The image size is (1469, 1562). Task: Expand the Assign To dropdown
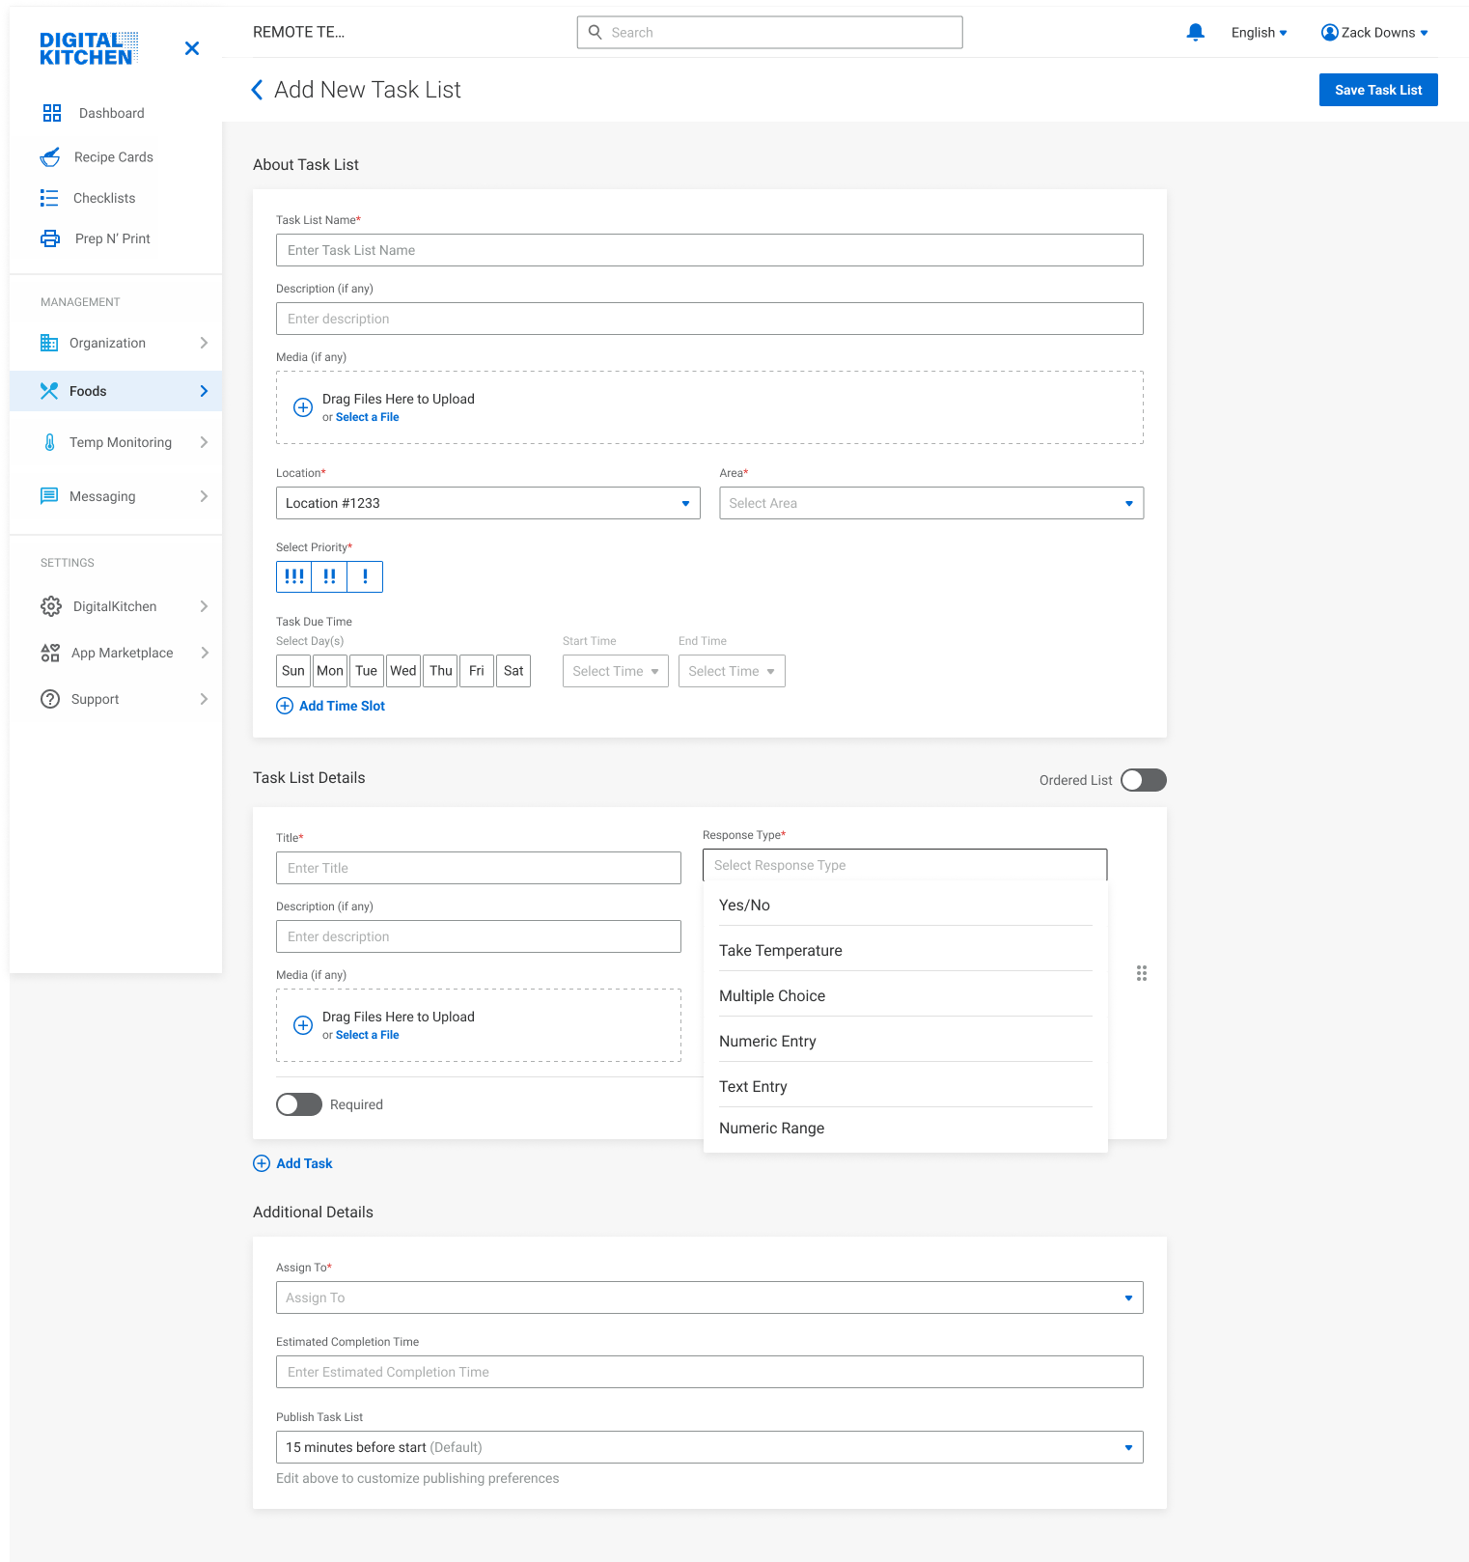[708, 1297]
